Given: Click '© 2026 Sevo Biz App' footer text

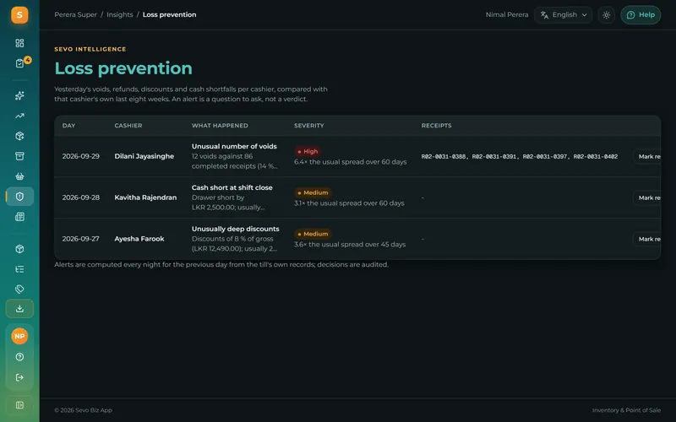Looking at the screenshot, I should point(83,410).
